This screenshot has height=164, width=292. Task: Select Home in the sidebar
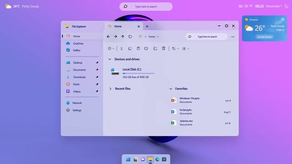tap(82, 36)
